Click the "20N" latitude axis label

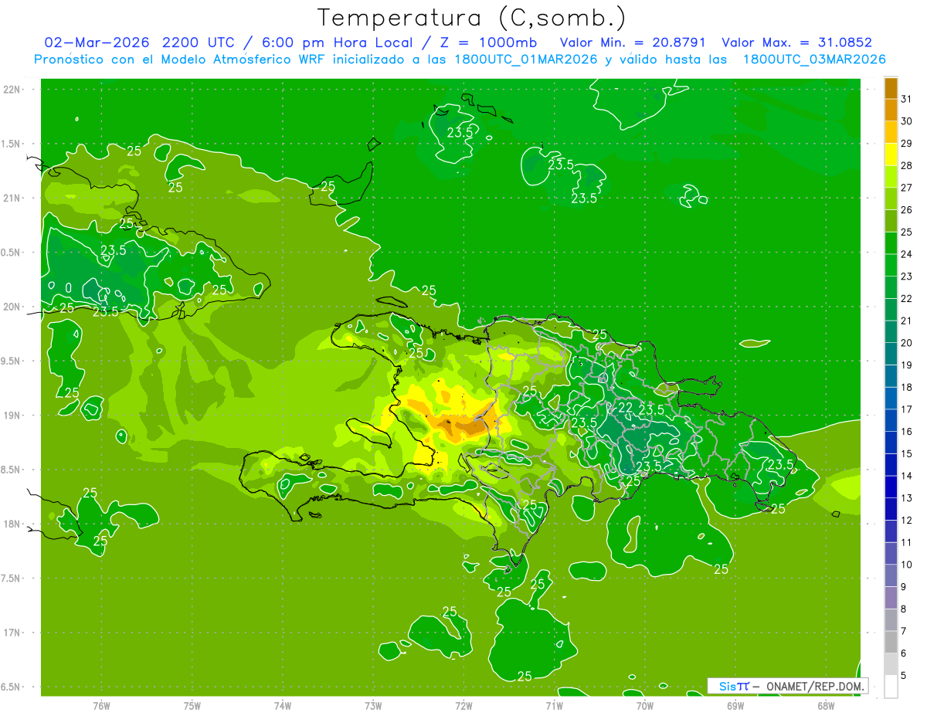[12, 307]
